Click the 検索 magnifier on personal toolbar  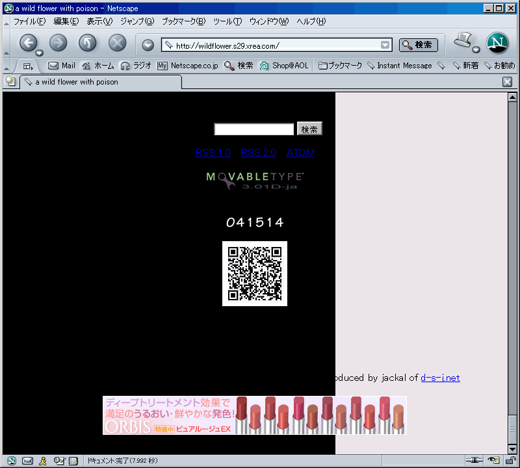239,66
